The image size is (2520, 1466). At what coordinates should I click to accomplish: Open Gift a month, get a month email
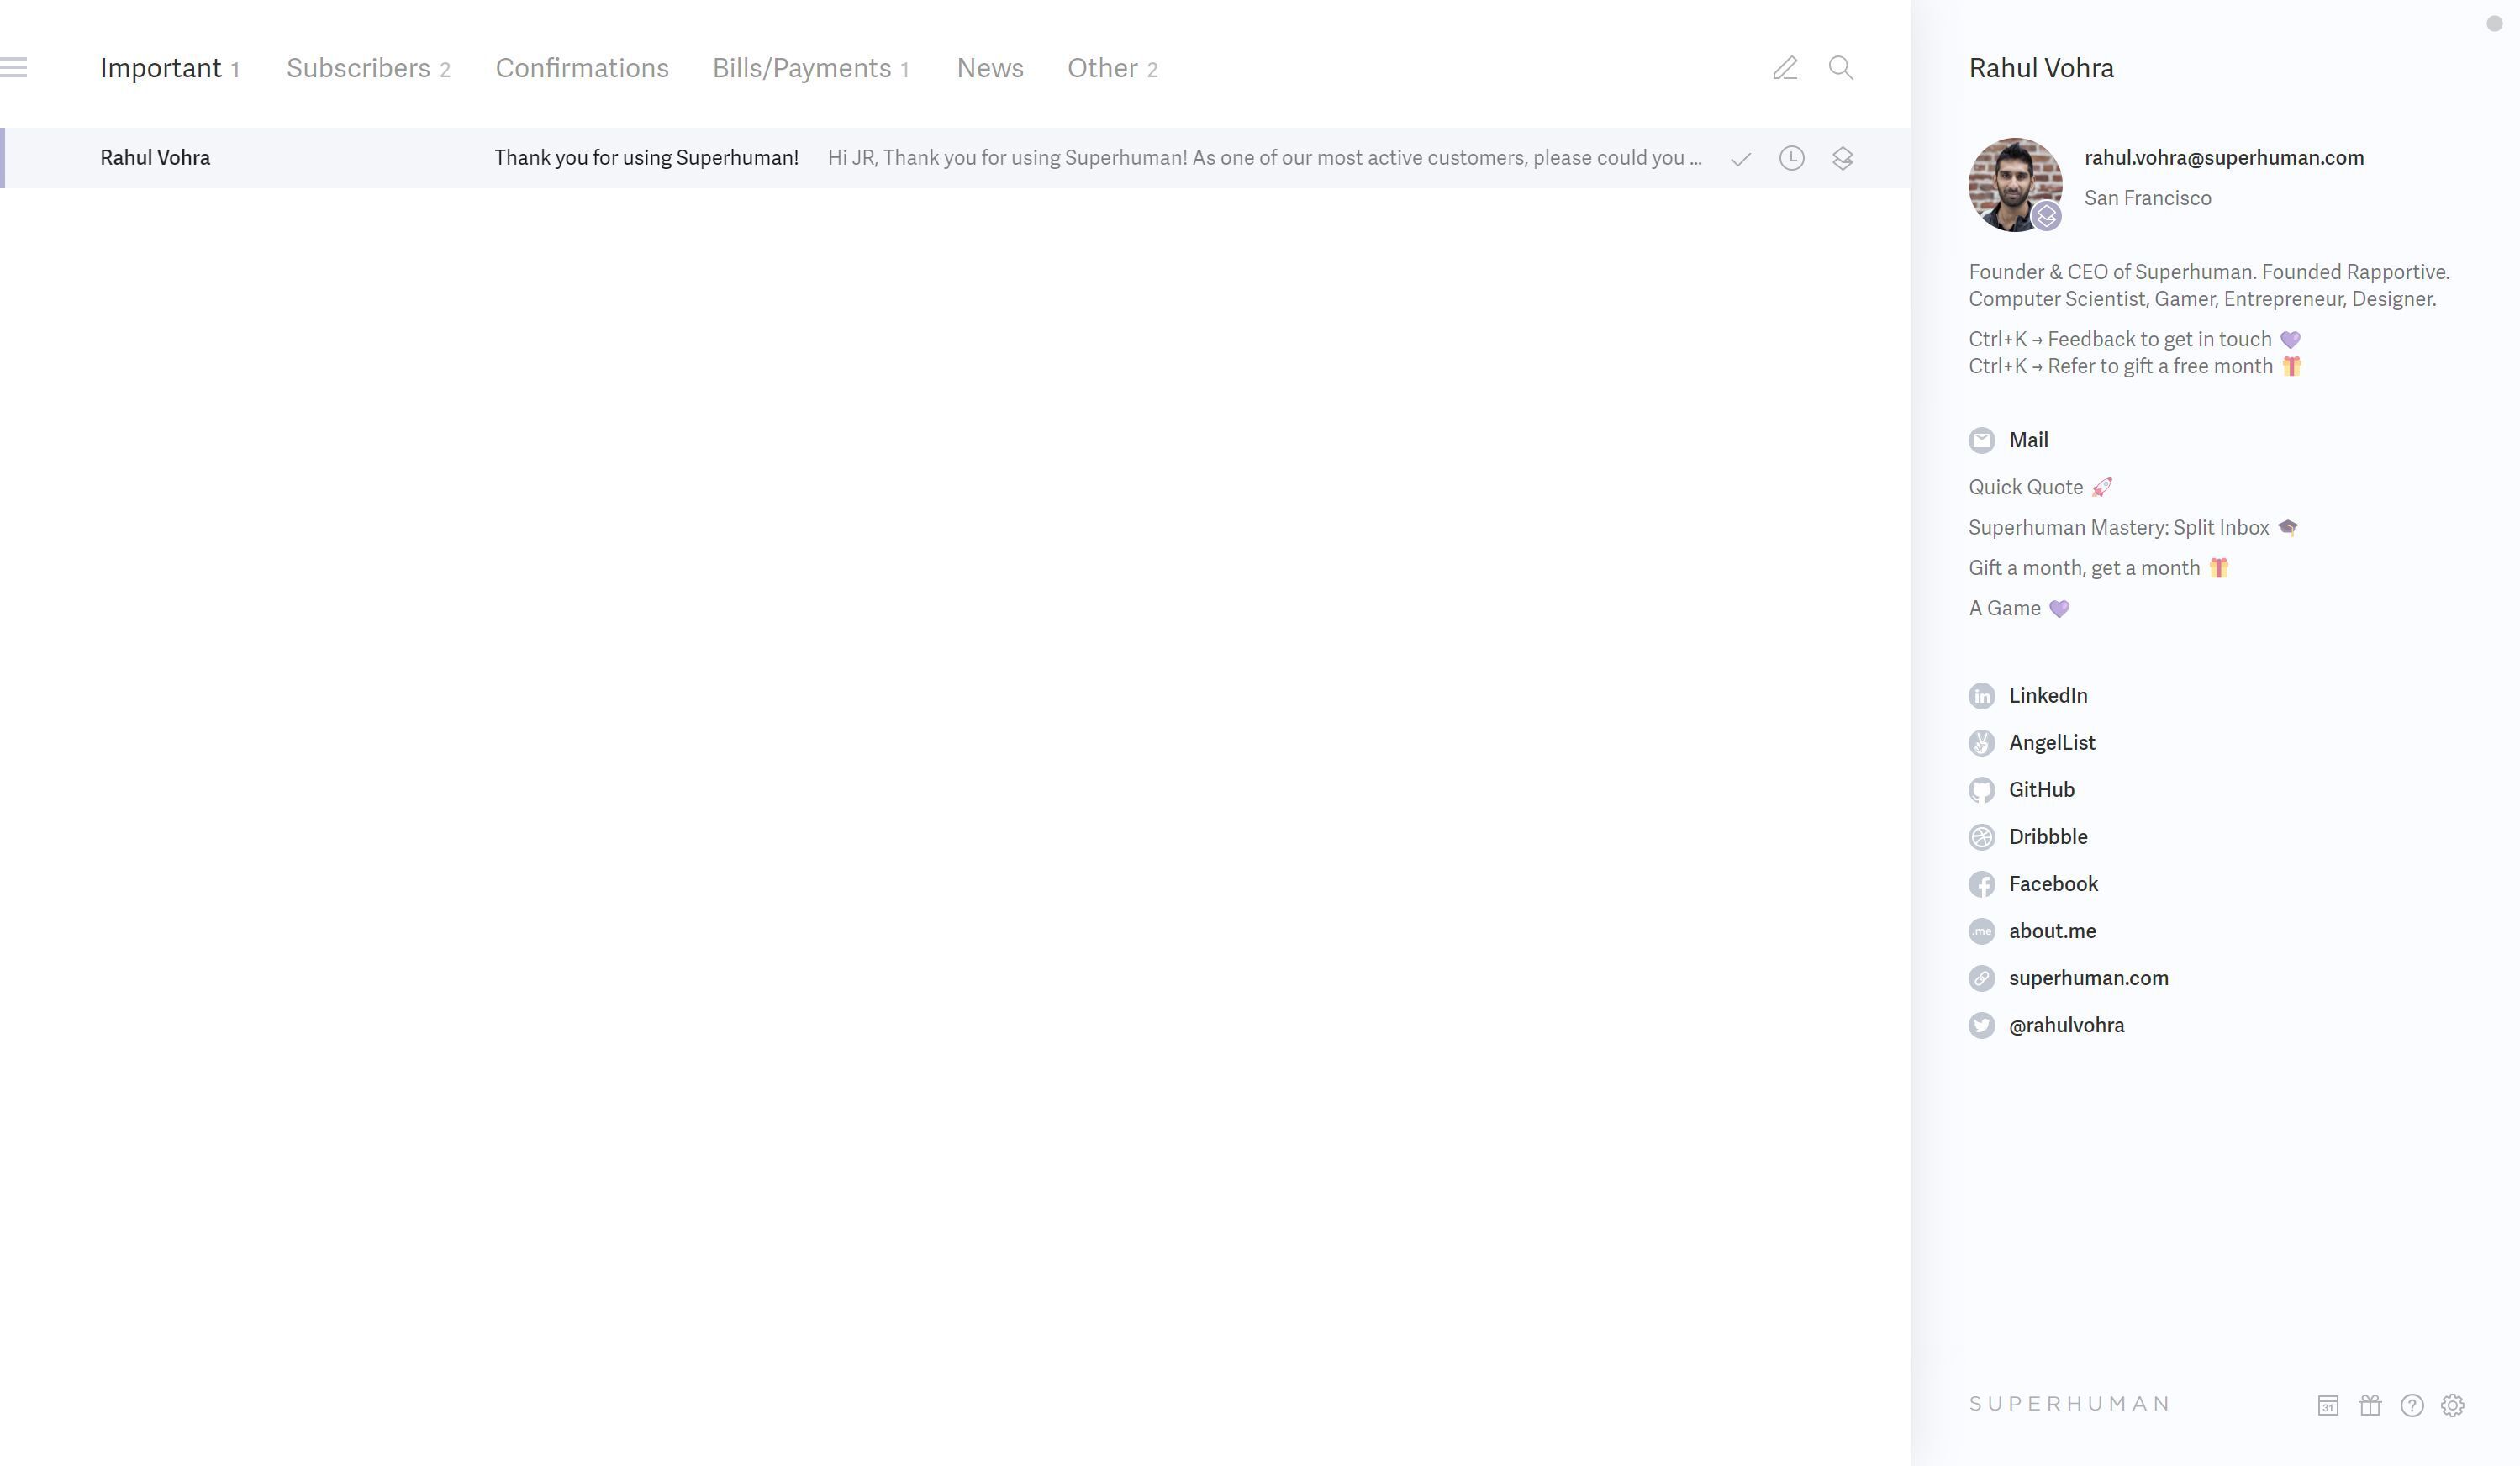coord(2099,568)
